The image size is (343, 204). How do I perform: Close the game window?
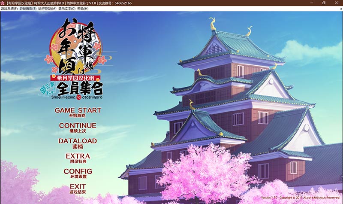click(x=337, y=3)
